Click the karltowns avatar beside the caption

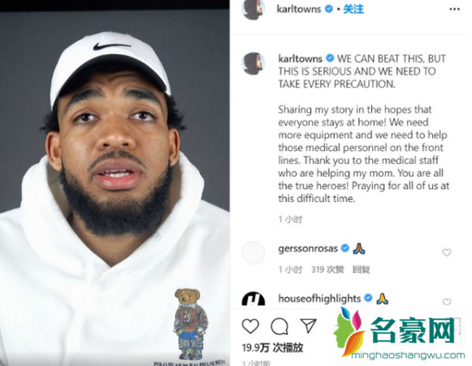(x=253, y=63)
